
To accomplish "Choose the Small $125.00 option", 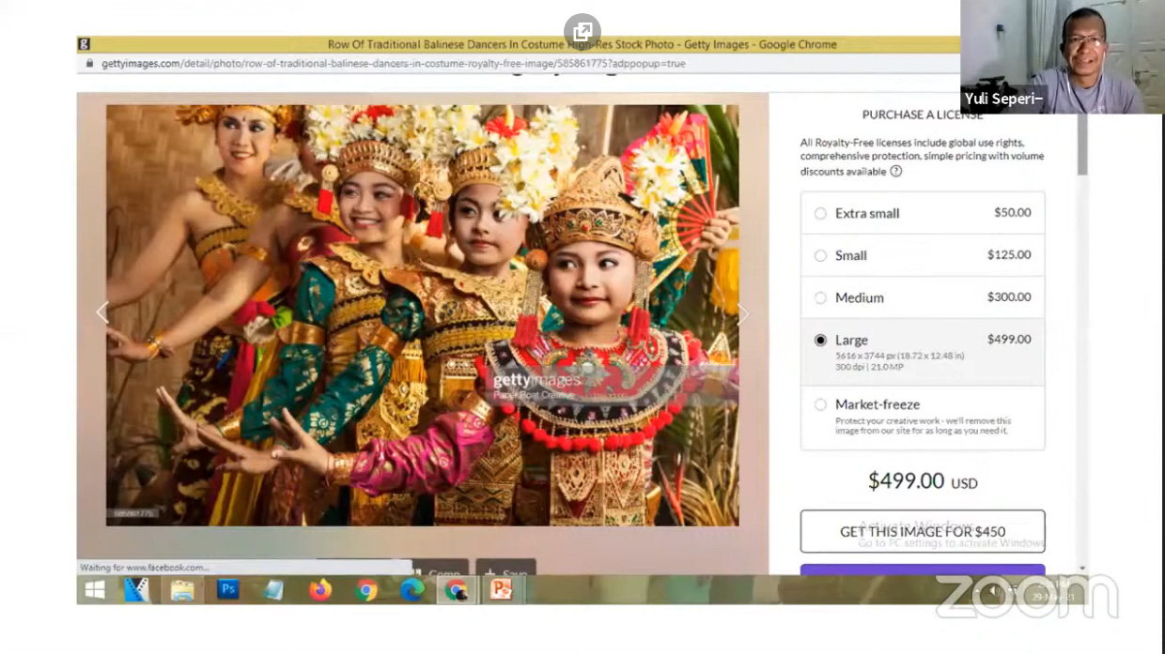I will coord(820,256).
